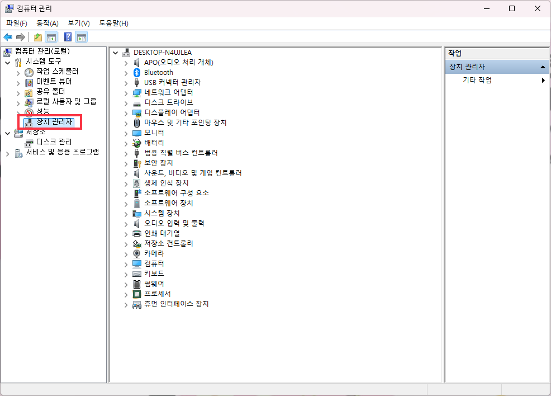Open Help using the blue question mark icon
The width and height of the screenshot is (551, 396).
point(68,37)
